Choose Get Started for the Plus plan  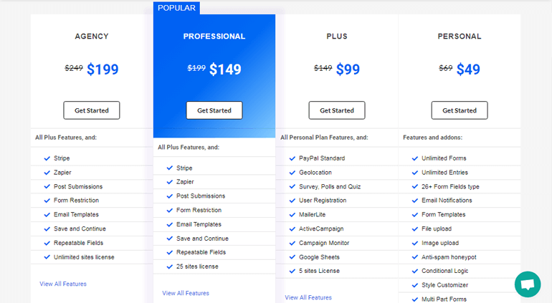337,110
